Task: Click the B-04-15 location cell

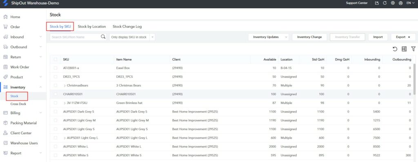Action: click(286, 68)
